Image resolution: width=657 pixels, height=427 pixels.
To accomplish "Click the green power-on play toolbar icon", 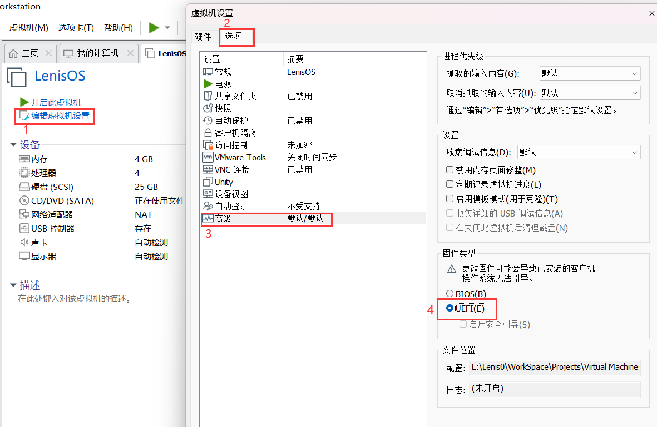I will coord(154,28).
